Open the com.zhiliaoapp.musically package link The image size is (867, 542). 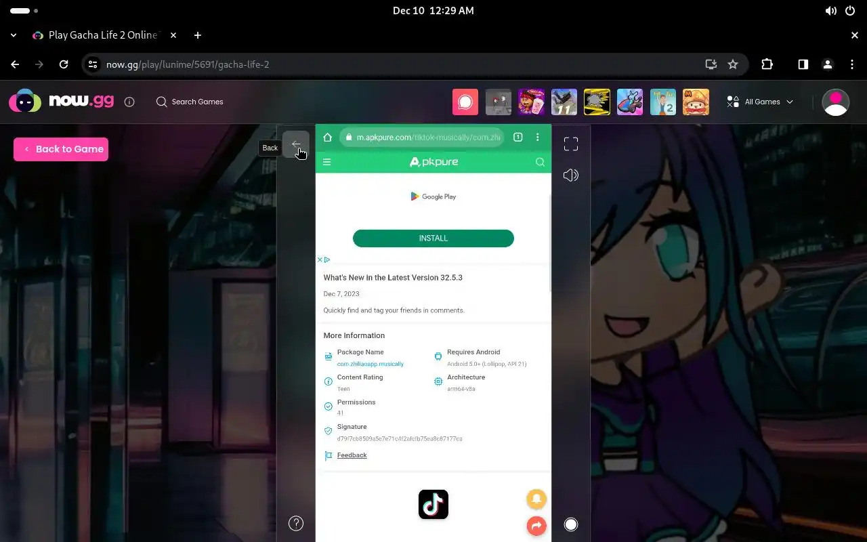[x=371, y=364]
